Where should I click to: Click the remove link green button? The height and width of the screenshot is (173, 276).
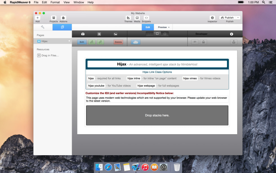pos(100,42)
